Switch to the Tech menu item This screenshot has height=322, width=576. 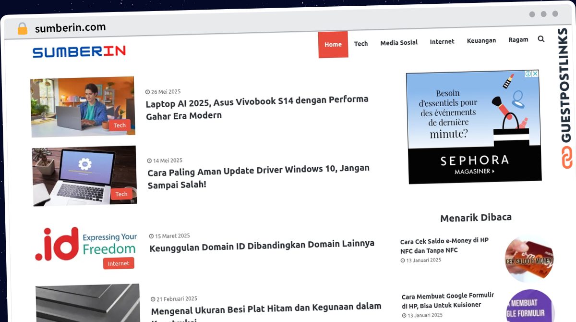tap(361, 43)
